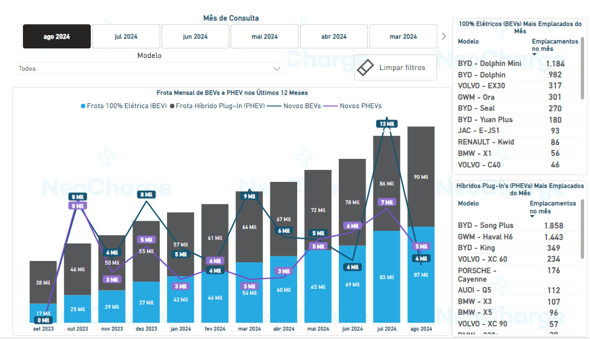Select the mar 2024 month button

(403, 36)
